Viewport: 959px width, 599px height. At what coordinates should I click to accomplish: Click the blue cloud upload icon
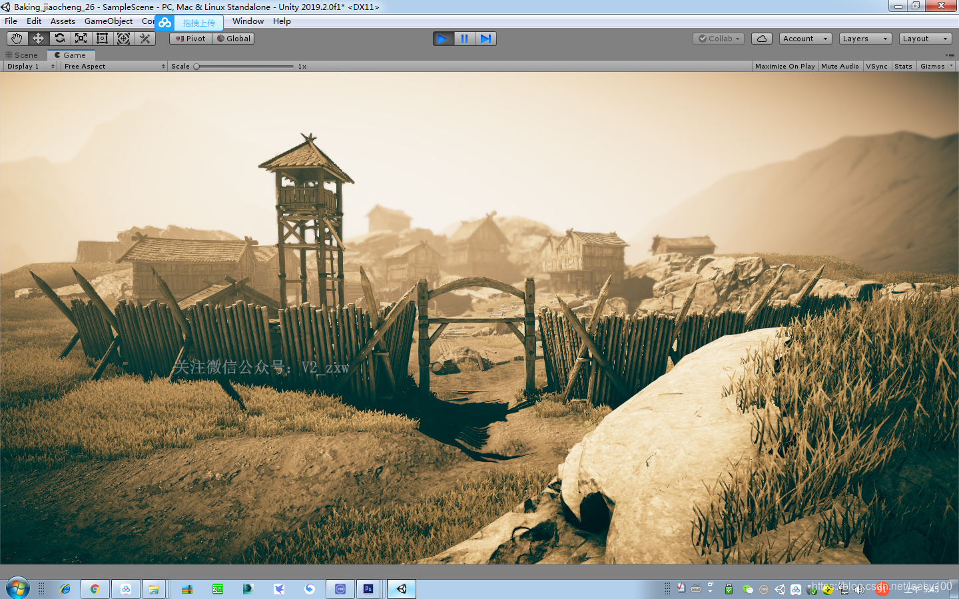(164, 23)
